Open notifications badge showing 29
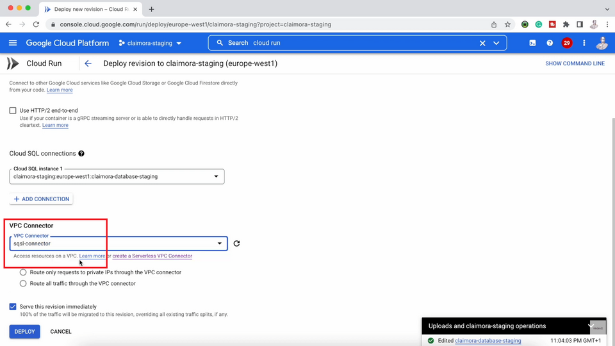The height and width of the screenshot is (346, 615). coord(566,43)
